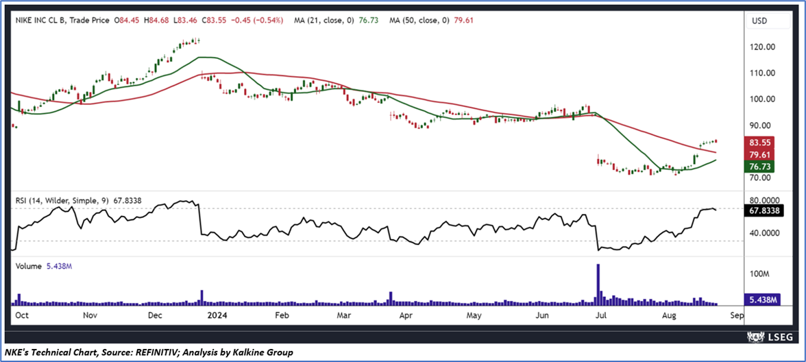The image size is (806, 362).
Task: Select the low value L83.46
Action: click(x=186, y=21)
